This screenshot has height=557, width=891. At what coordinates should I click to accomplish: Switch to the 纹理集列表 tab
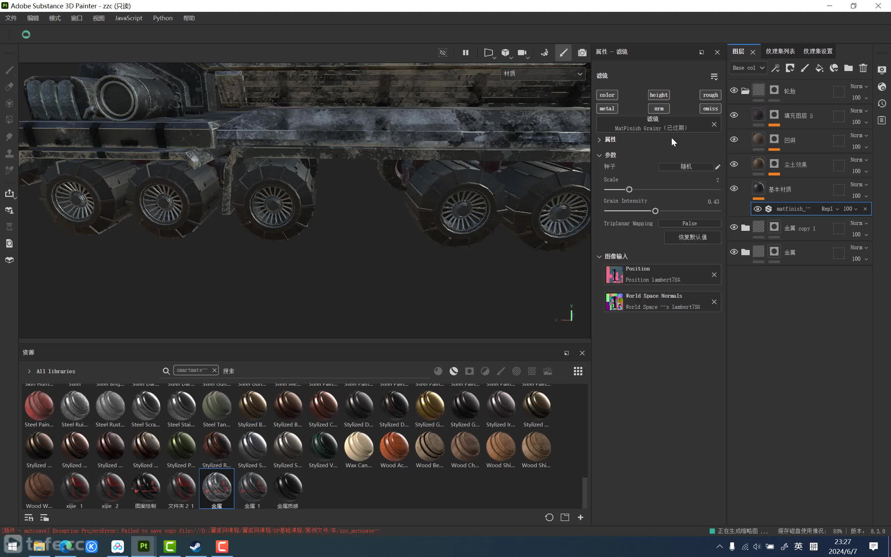(780, 51)
